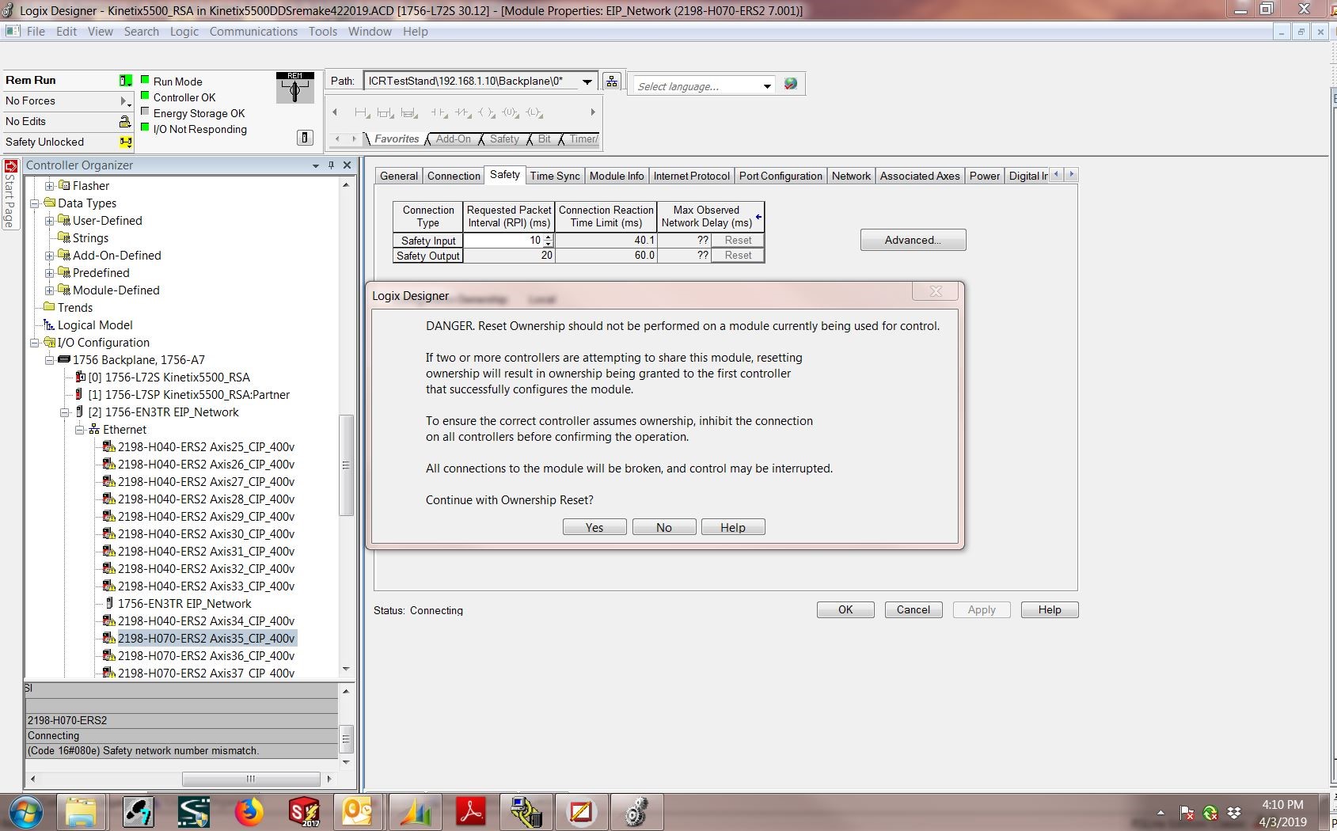Click the Advanced... button

(913, 241)
